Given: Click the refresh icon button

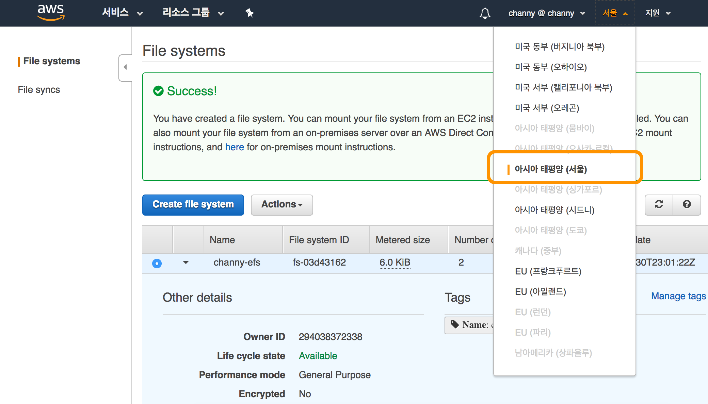Looking at the screenshot, I should [x=659, y=204].
